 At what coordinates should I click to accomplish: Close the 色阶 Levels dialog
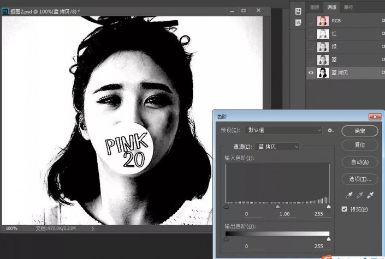coord(375,117)
